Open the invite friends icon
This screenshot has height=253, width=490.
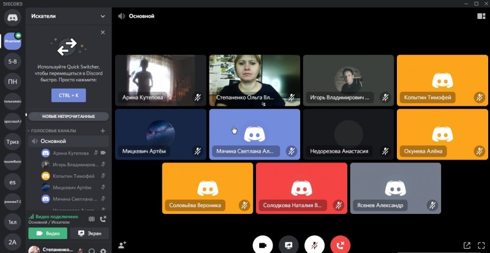pyautogui.click(x=123, y=244)
